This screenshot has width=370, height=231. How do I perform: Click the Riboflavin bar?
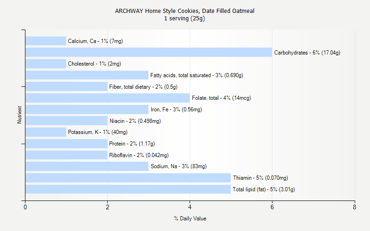(66, 155)
